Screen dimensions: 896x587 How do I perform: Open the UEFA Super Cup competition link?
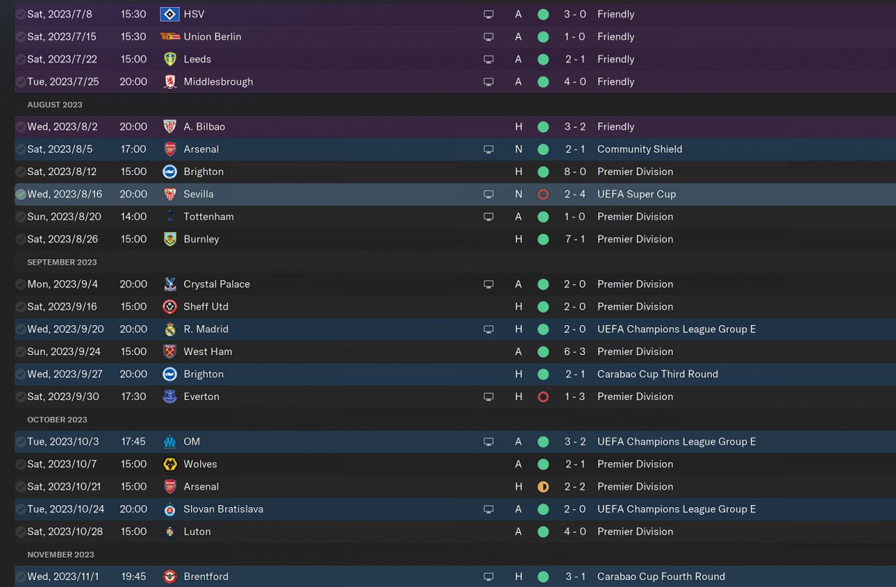click(636, 194)
